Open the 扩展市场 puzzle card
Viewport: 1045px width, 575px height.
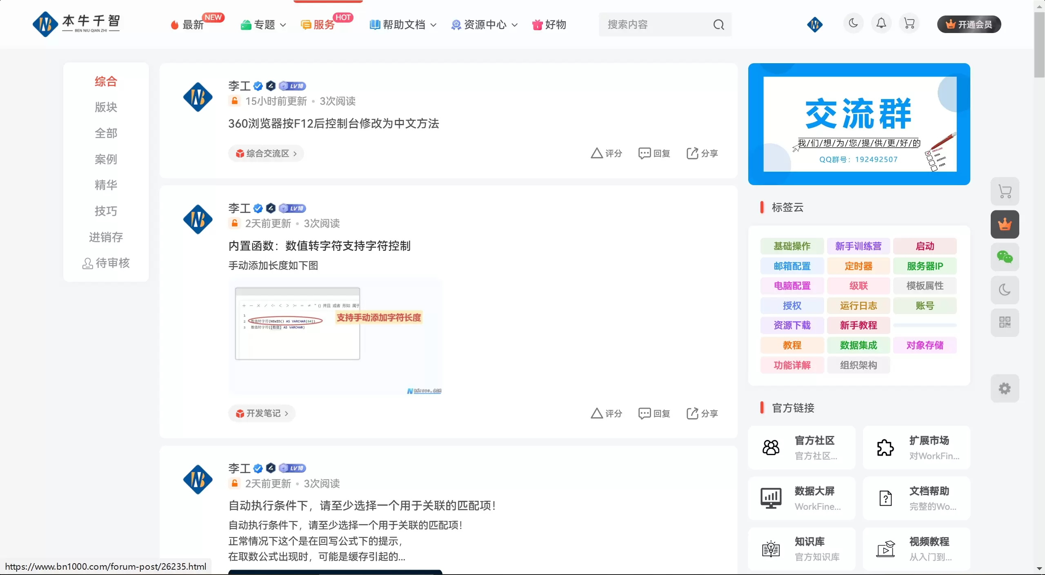pyautogui.click(x=916, y=448)
